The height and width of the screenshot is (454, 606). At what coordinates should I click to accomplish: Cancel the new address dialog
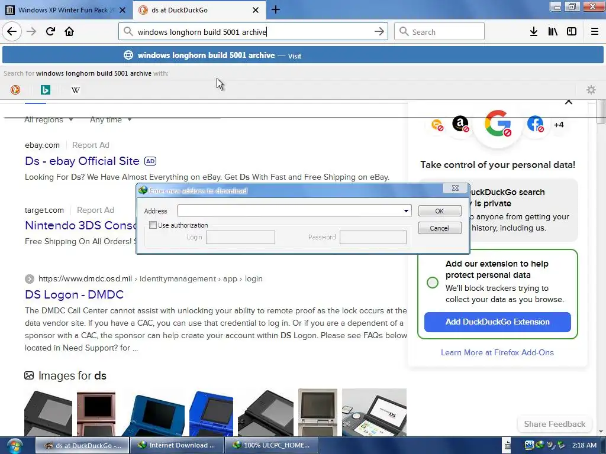point(440,228)
